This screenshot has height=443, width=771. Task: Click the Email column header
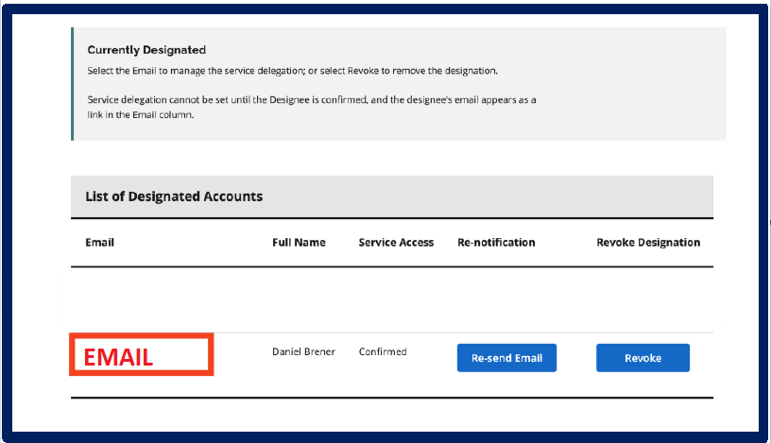tap(99, 243)
